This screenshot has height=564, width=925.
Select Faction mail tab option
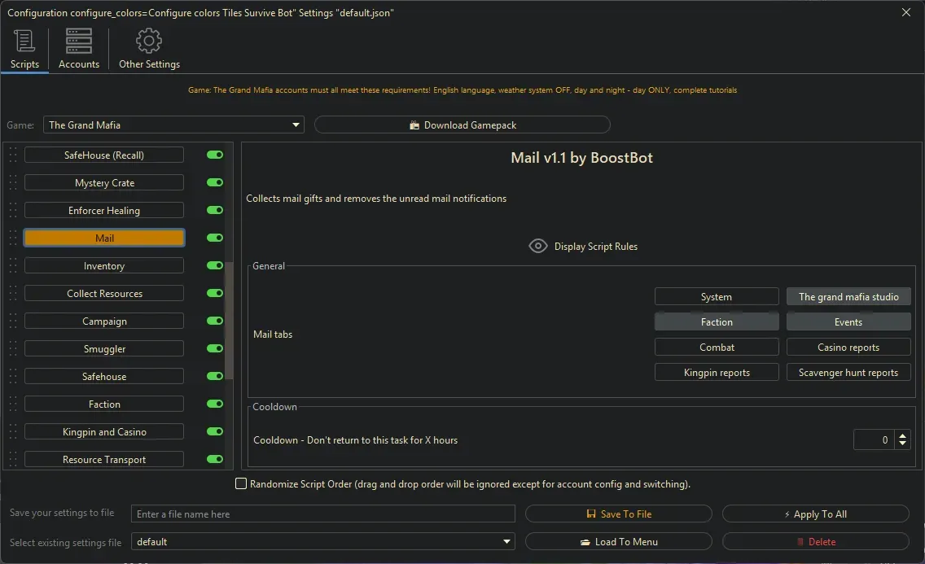717,321
